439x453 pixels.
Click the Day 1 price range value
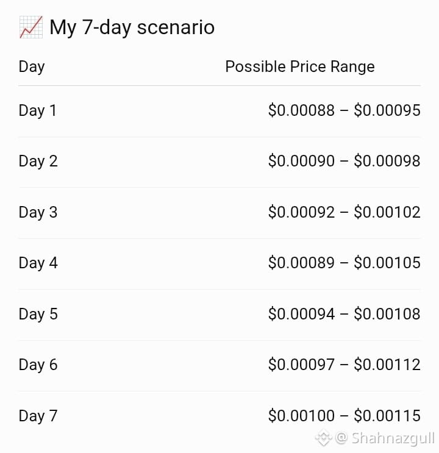click(344, 110)
